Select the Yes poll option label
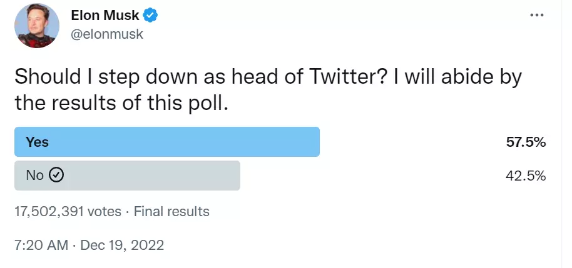The image size is (572, 268). pos(37,142)
